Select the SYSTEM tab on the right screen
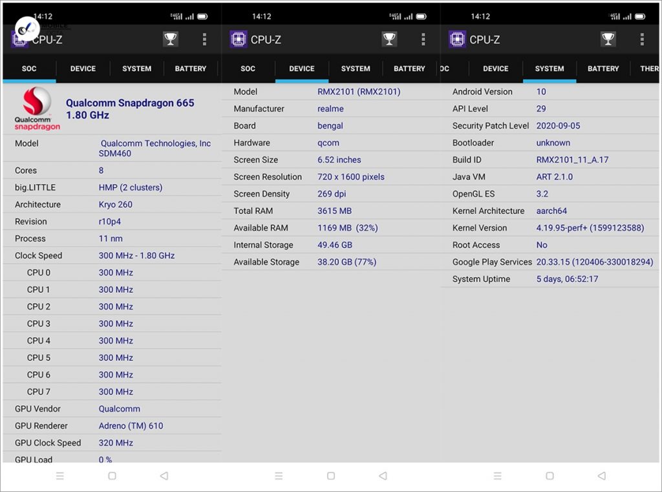662x492 pixels. [550, 69]
